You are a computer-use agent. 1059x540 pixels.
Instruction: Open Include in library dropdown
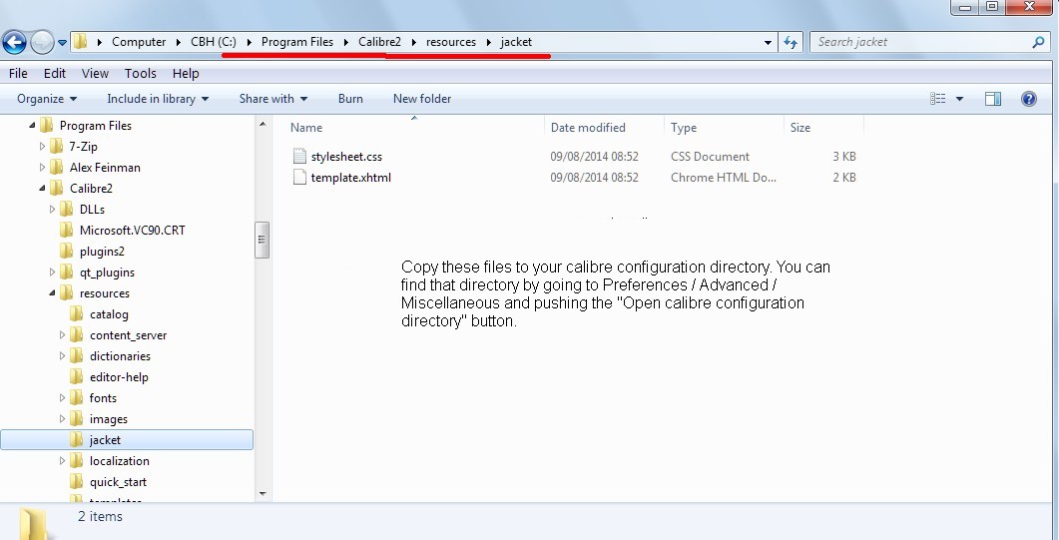(158, 99)
